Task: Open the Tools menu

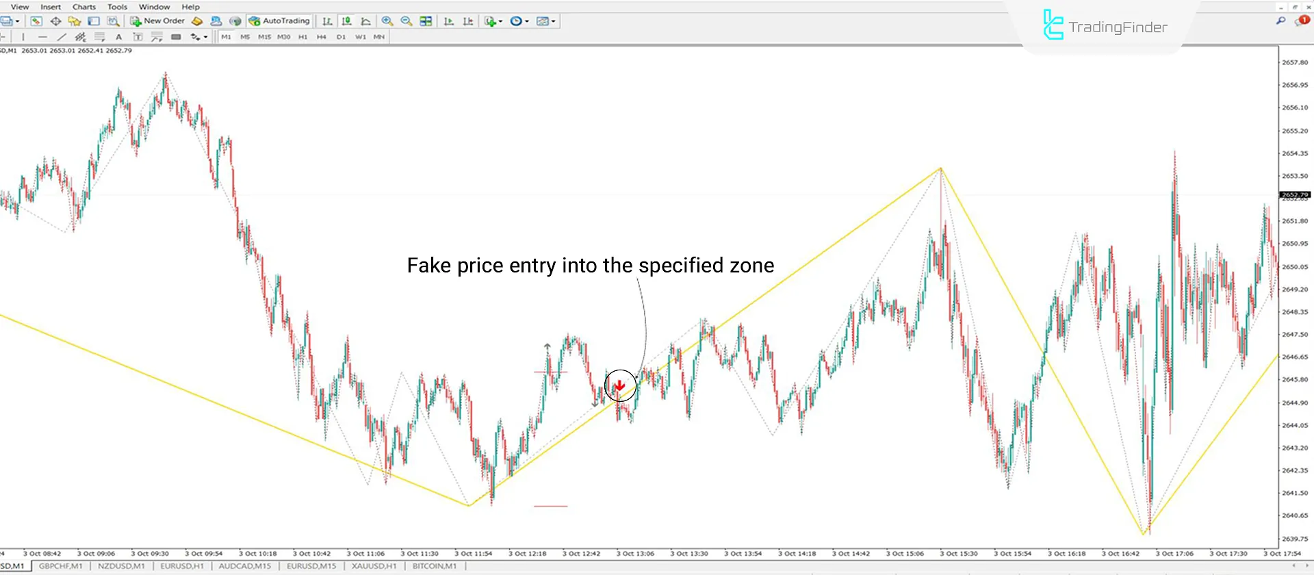Action: [117, 7]
